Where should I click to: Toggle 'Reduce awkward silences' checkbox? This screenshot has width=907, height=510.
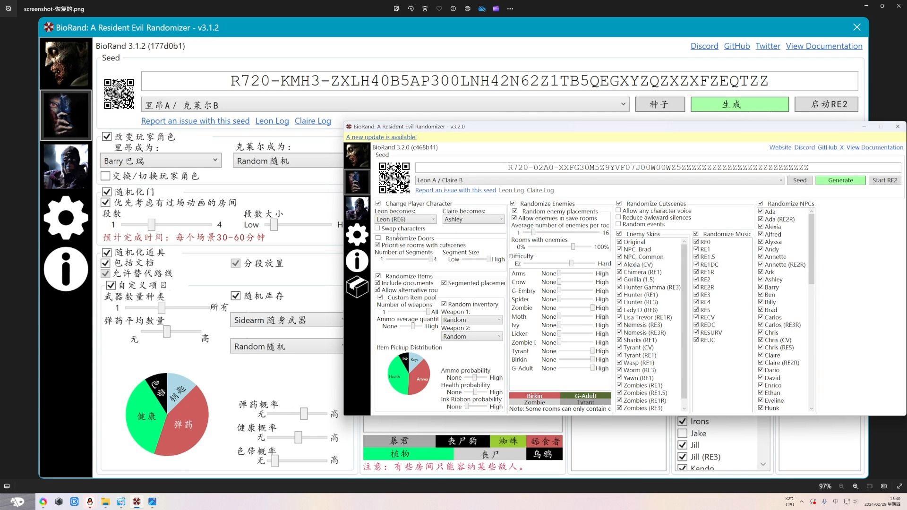tap(618, 217)
